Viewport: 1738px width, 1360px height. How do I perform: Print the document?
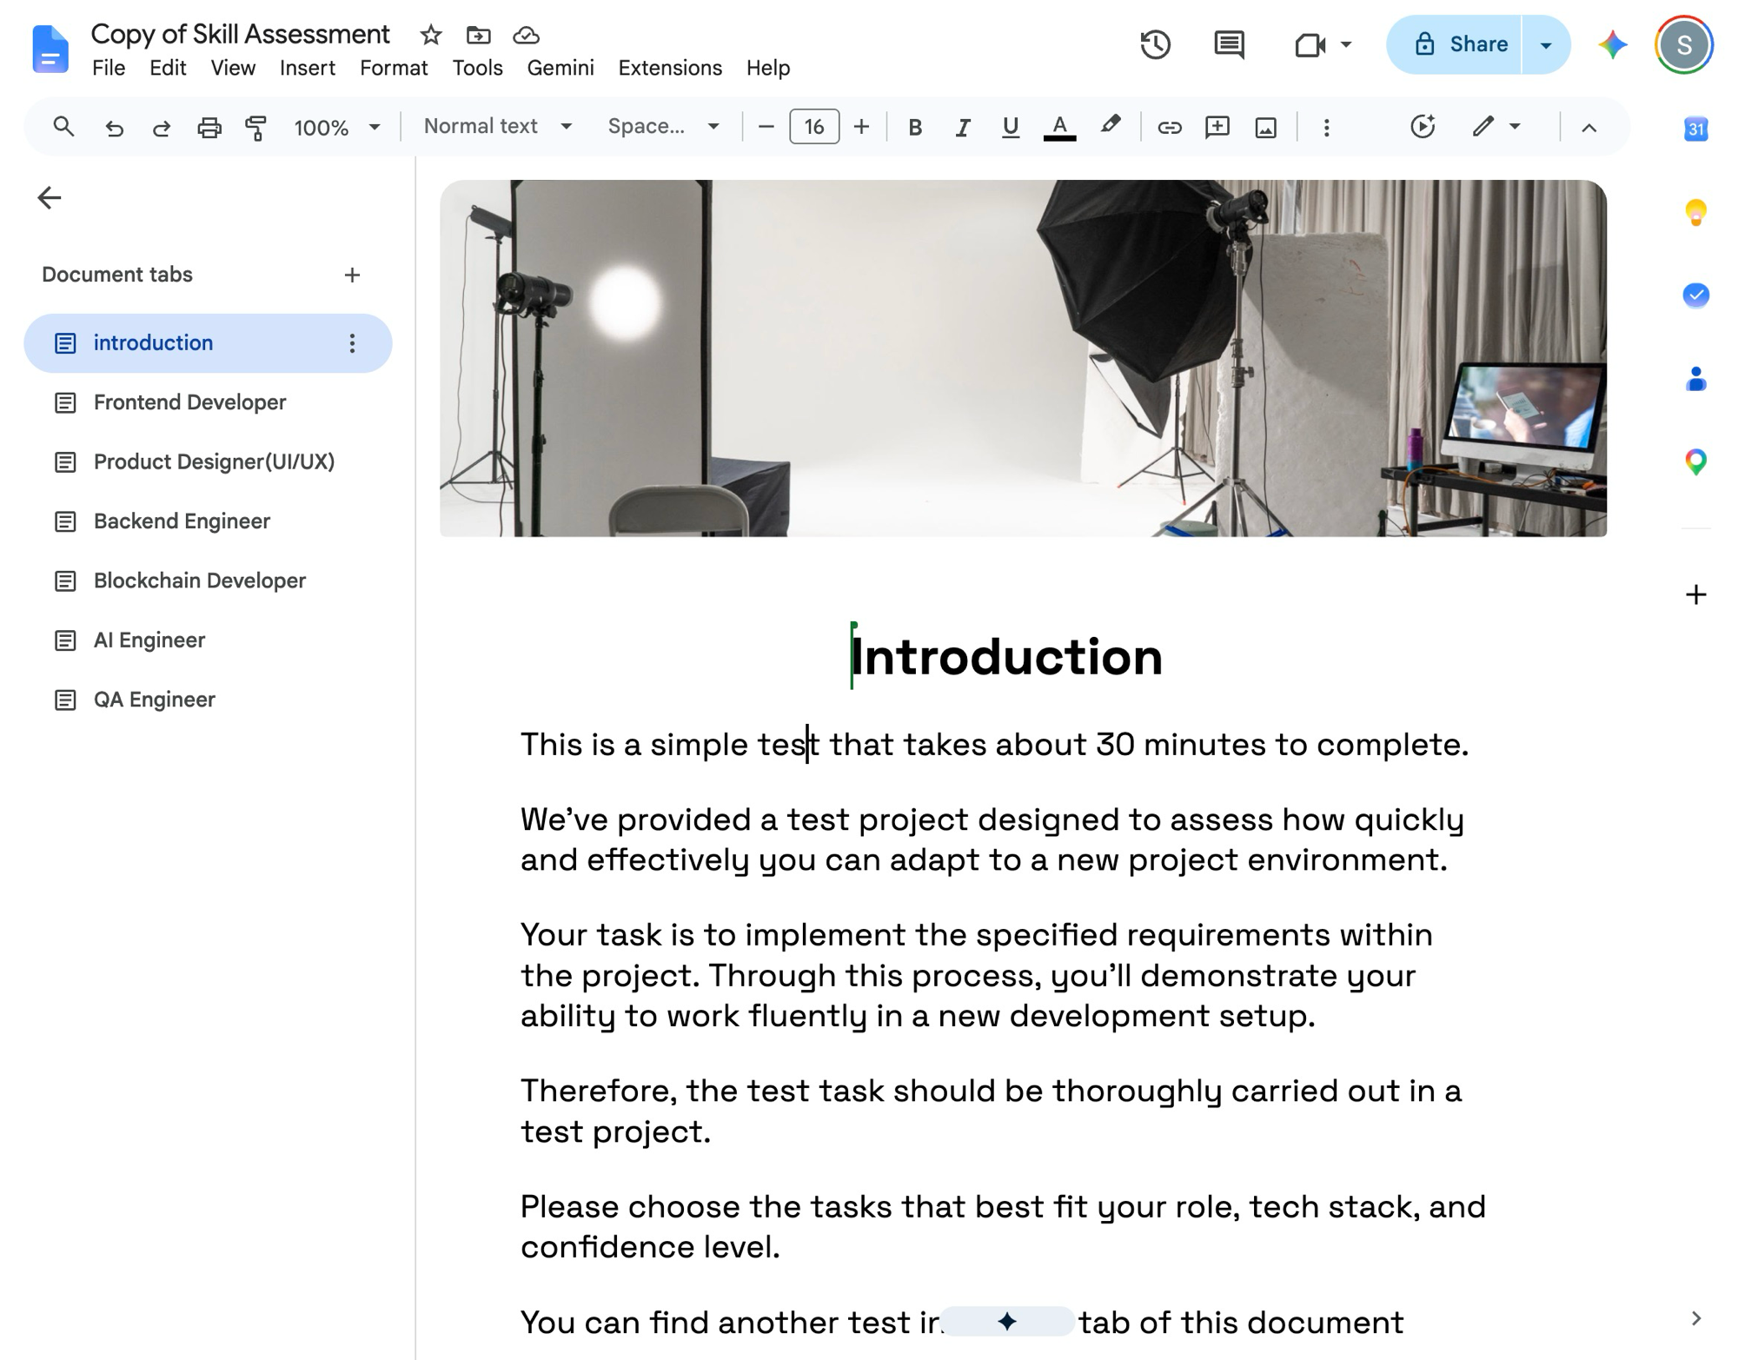[209, 127]
